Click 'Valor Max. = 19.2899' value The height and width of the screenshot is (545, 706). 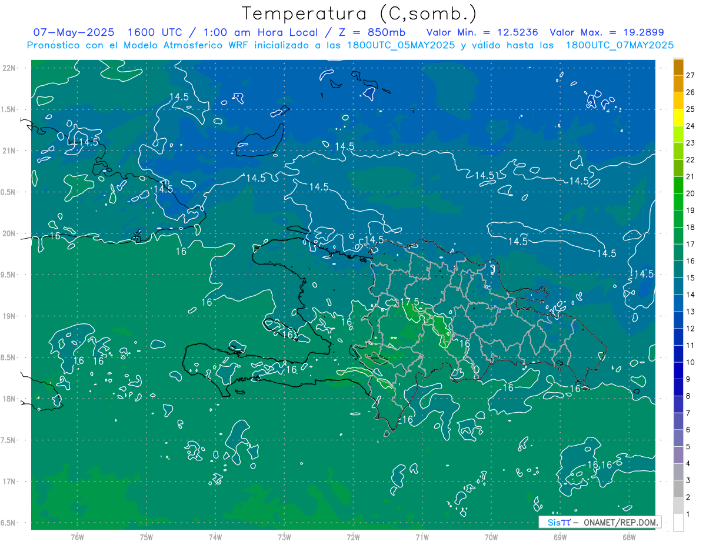coord(607,32)
